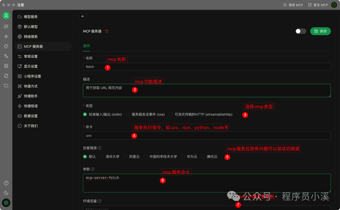Toggle dark mode moon icon
Screen dimensions: 340x210
pos(6,193)
